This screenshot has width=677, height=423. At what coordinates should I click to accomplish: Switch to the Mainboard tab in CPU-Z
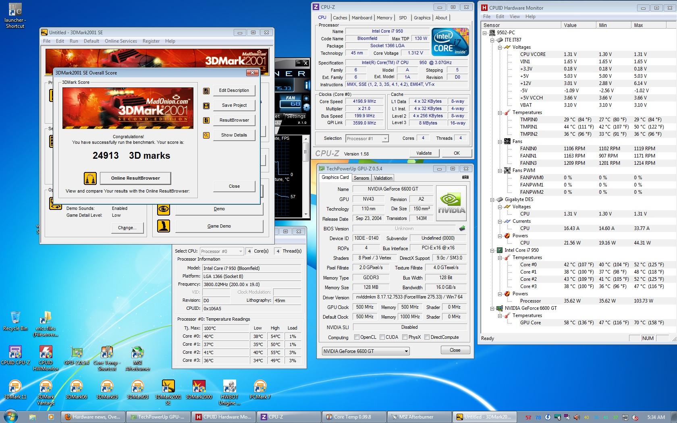(x=362, y=18)
